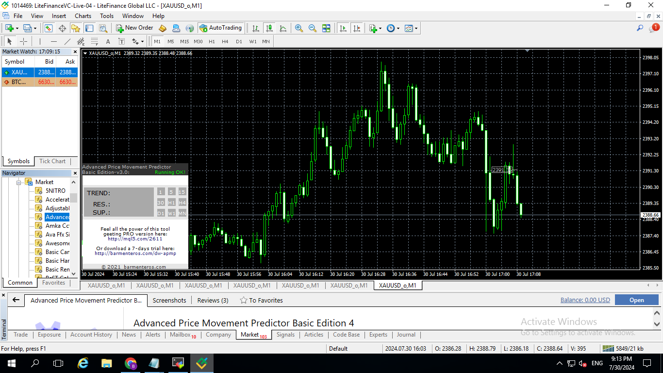The width and height of the screenshot is (663, 373).
Task: Open the Balance: 0.00 USD link
Action: coord(585,300)
